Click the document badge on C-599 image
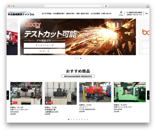 pyautogui.click(x=49, y=103)
